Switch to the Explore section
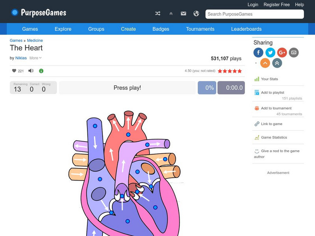Viewport: 315px width, 236px height. [x=63, y=29]
